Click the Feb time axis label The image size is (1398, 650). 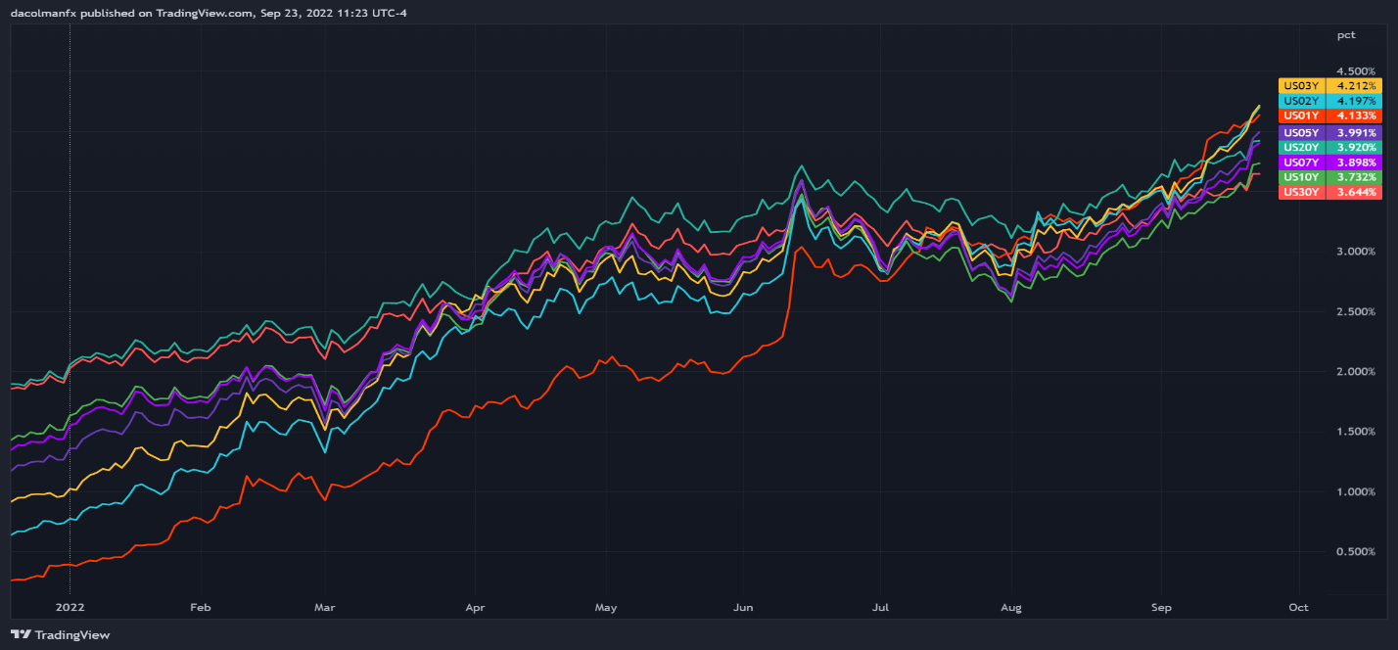click(200, 608)
